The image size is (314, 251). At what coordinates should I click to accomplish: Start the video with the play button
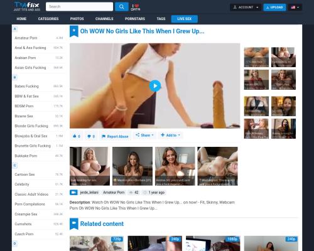click(x=155, y=86)
